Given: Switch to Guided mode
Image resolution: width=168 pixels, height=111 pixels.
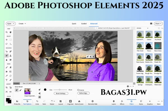Looking at the screenshot, I should point(84,24).
